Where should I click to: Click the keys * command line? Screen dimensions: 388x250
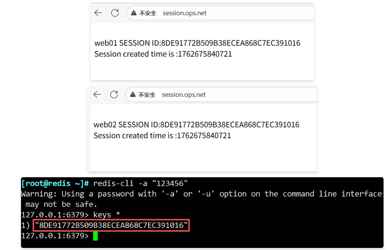71,214
